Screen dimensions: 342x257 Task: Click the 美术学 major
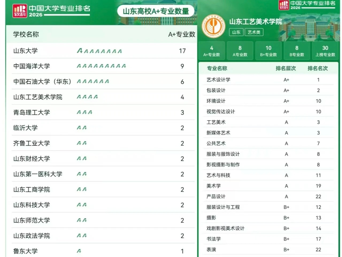(213, 186)
